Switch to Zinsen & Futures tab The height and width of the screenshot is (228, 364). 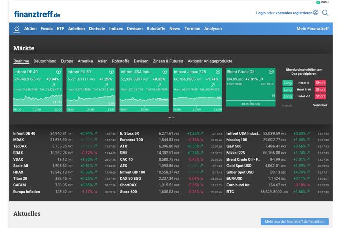pos(168,61)
